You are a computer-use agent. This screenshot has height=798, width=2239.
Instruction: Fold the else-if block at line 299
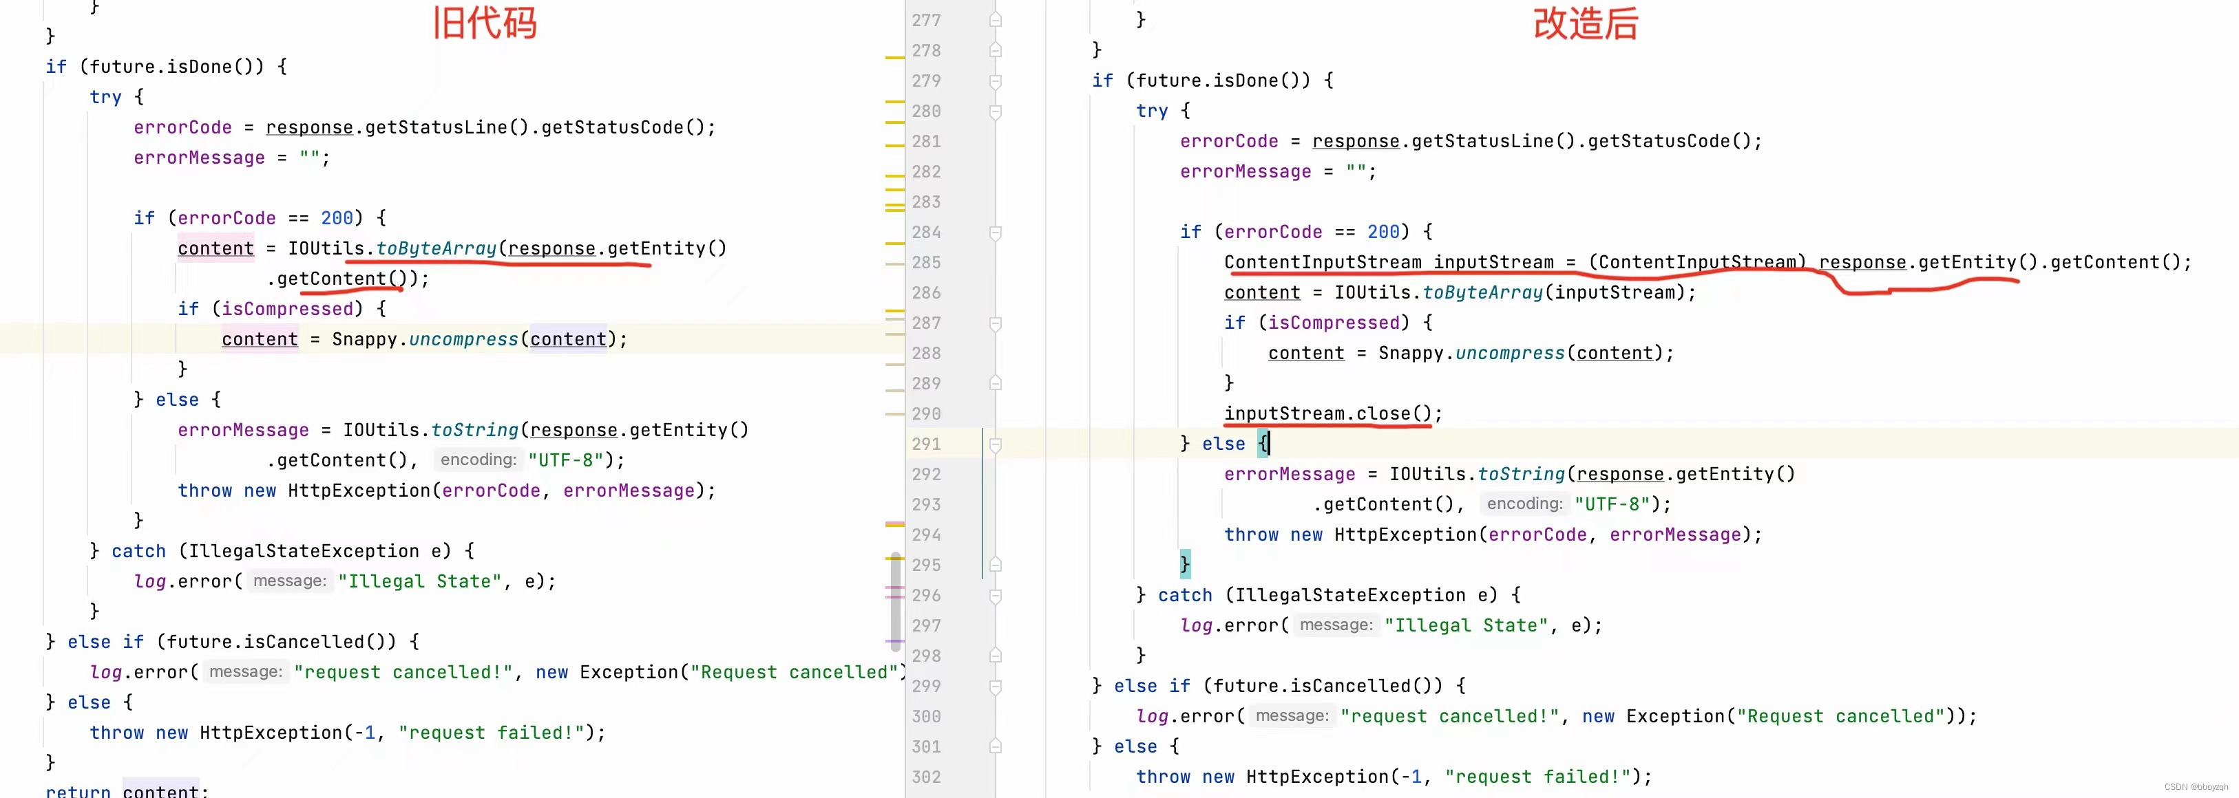click(995, 686)
